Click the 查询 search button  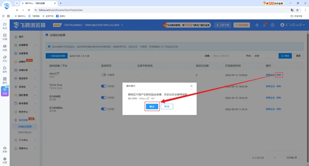coord(285,56)
